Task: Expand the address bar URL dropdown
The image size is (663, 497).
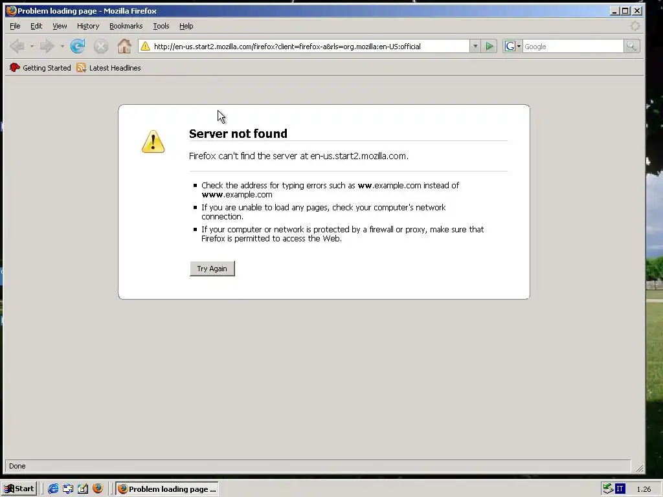Action: pos(475,46)
